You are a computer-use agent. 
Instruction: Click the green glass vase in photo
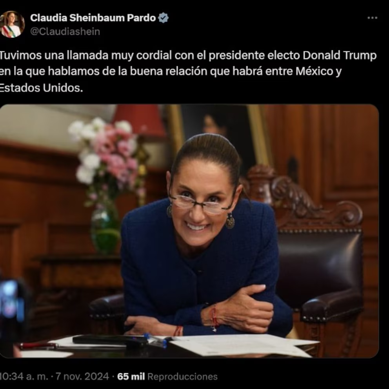tap(106, 228)
